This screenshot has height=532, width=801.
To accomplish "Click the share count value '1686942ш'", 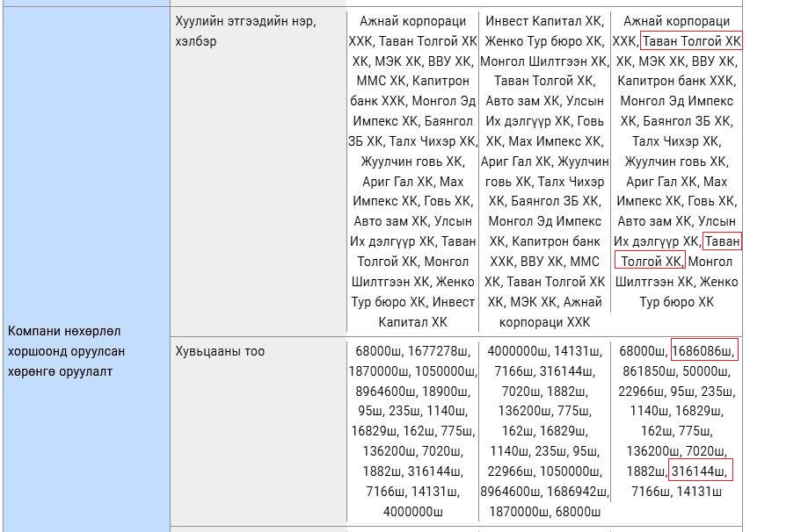I will (x=578, y=492).
